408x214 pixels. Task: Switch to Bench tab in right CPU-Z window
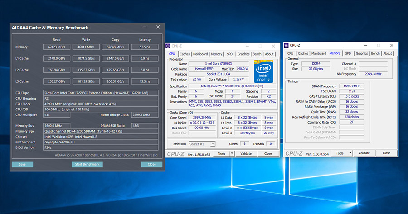[x=375, y=53]
